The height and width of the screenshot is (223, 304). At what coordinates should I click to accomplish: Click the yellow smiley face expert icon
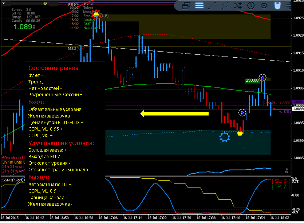coord(45,3)
